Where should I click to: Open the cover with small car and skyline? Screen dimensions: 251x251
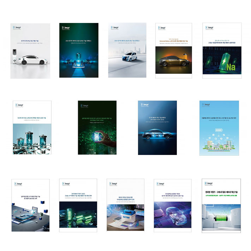pos(127,50)
